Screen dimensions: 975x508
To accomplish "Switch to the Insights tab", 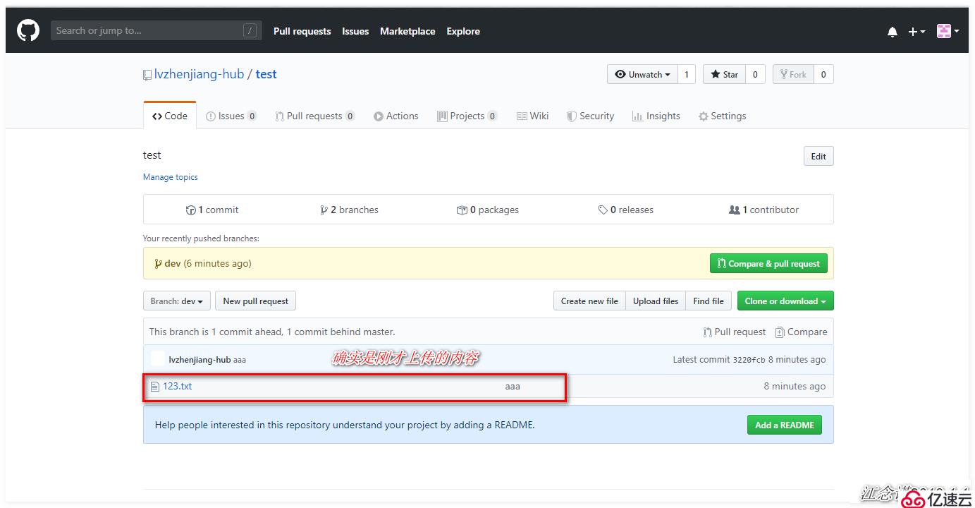I will [656, 116].
